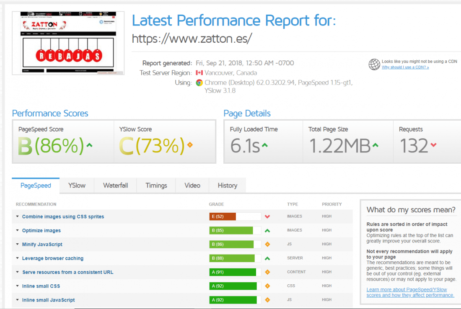
Task: Click the 'Vancouver, Canada' server region text
Action: point(231,73)
